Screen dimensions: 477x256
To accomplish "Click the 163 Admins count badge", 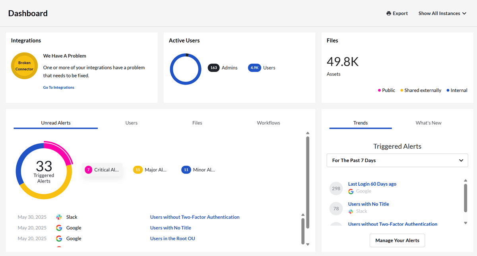I will point(213,68).
